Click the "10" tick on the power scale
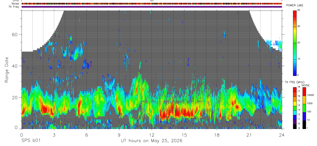 point(299,59)
